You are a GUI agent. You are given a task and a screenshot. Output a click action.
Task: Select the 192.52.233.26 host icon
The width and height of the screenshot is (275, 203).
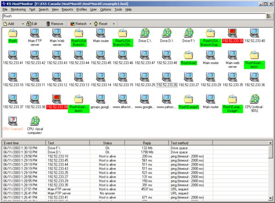[x=167, y=77]
